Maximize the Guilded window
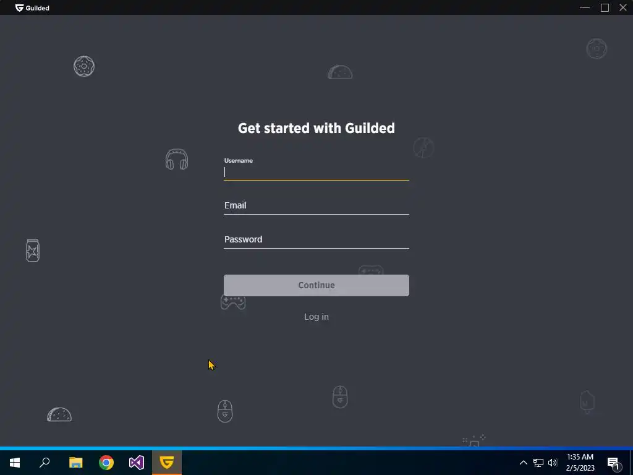This screenshot has width=633, height=475. [605, 7]
